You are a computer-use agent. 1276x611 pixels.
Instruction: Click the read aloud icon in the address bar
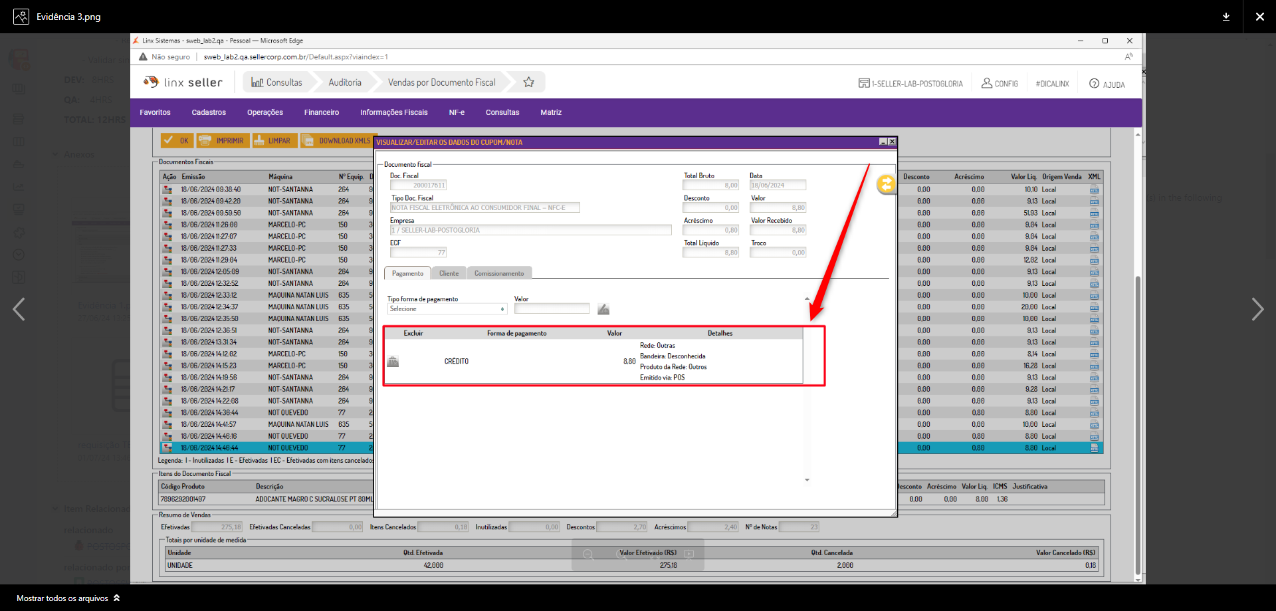(1128, 57)
